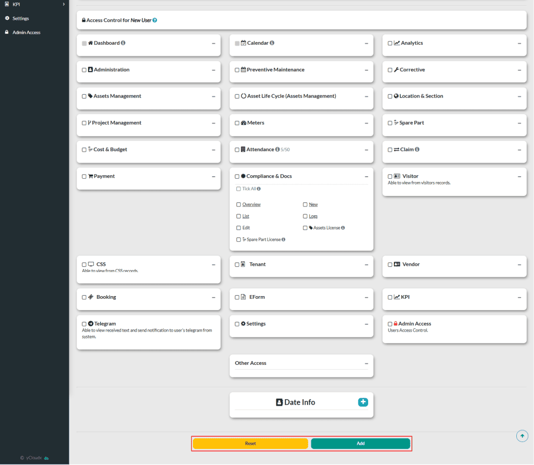Expand the Other Access section
534x465 pixels.
(366, 363)
